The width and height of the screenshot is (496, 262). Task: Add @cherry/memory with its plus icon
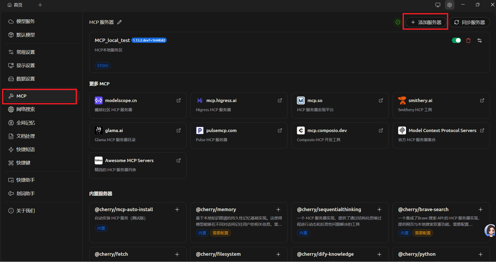tap(278, 210)
